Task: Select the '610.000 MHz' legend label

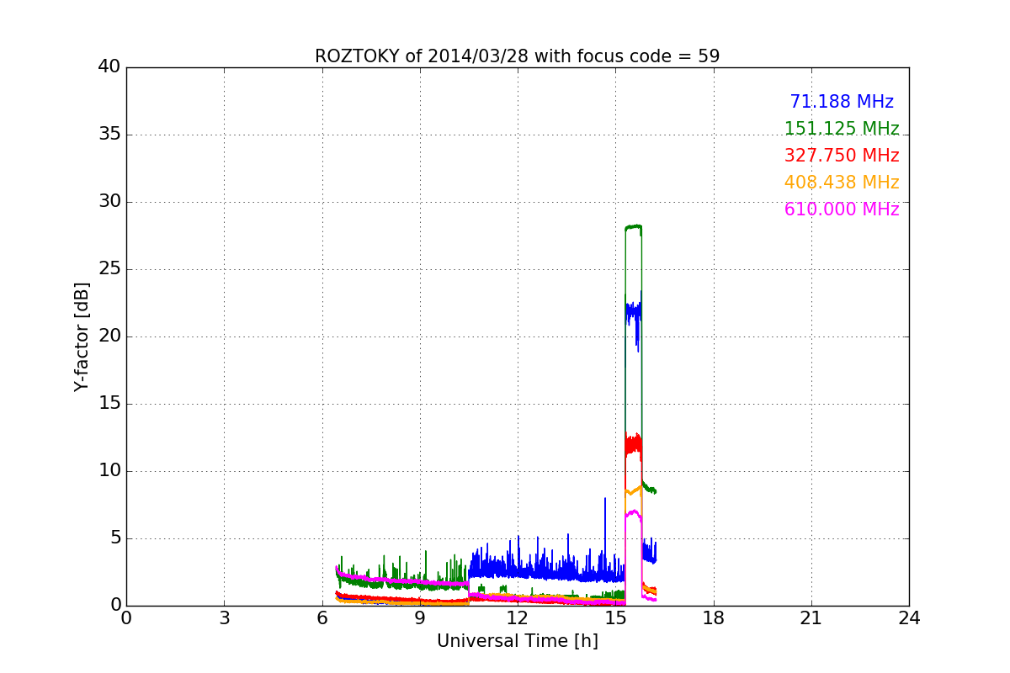Action: [x=842, y=209]
